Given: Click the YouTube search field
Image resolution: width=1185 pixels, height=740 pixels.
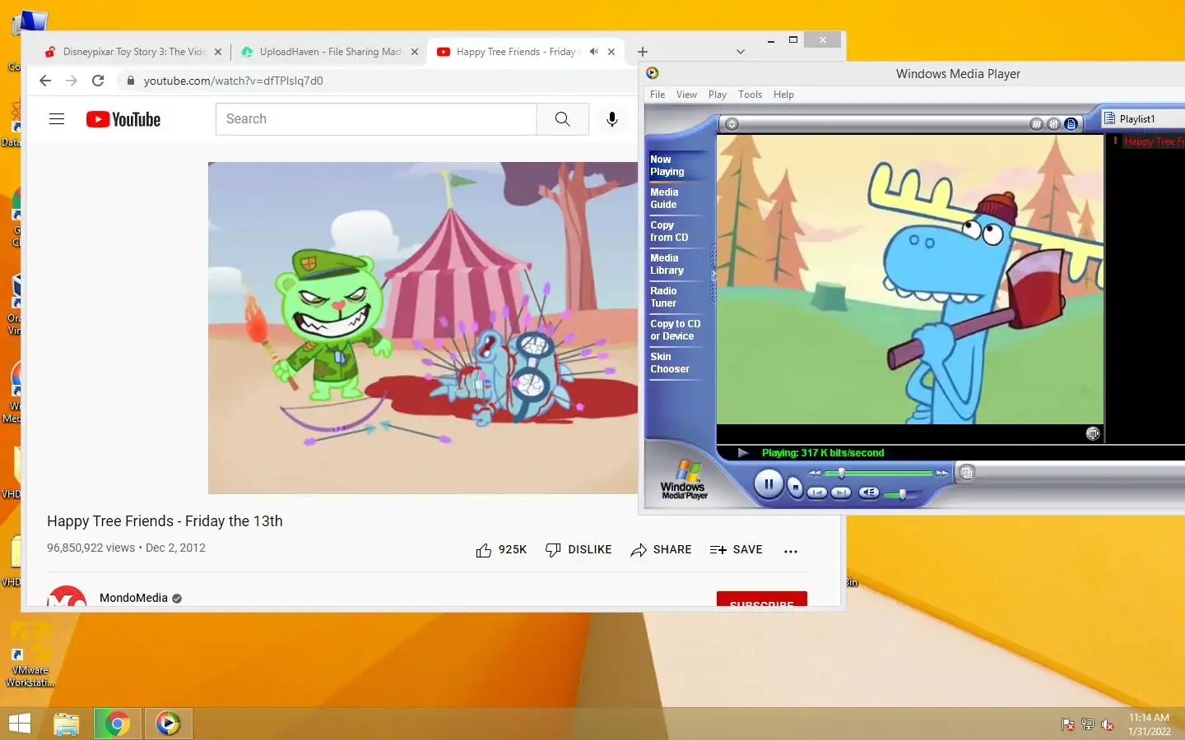Looking at the screenshot, I should (376, 119).
